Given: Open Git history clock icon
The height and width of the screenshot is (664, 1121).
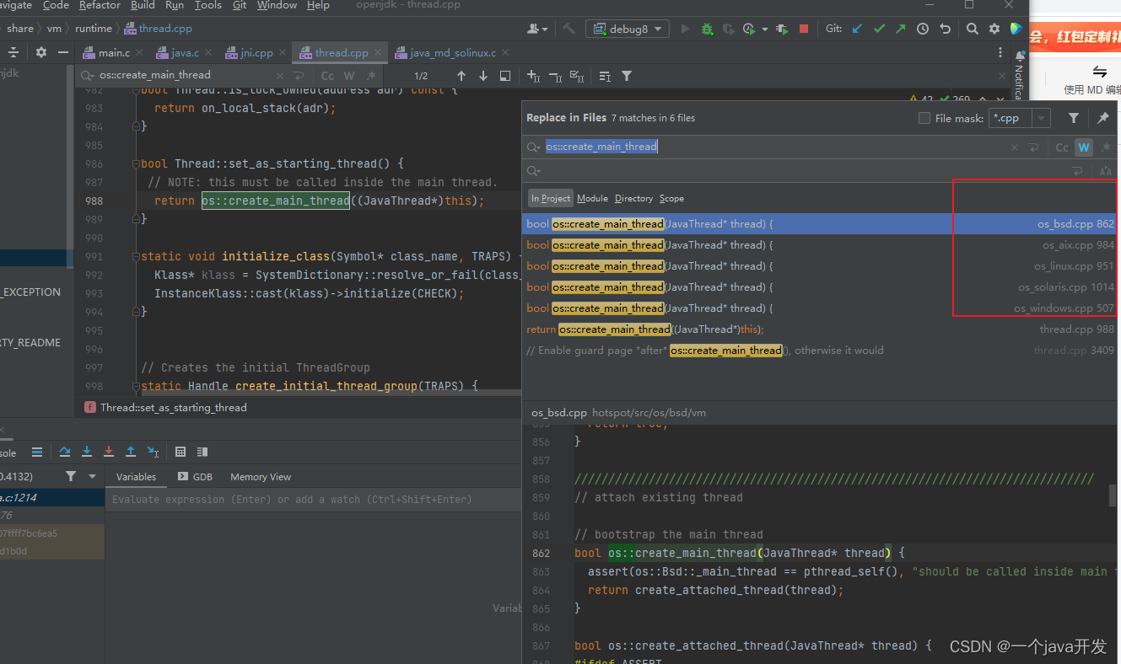Looking at the screenshot, I should [923, 29].
